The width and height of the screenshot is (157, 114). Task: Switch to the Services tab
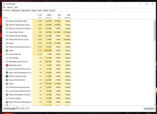pos(52,10)
